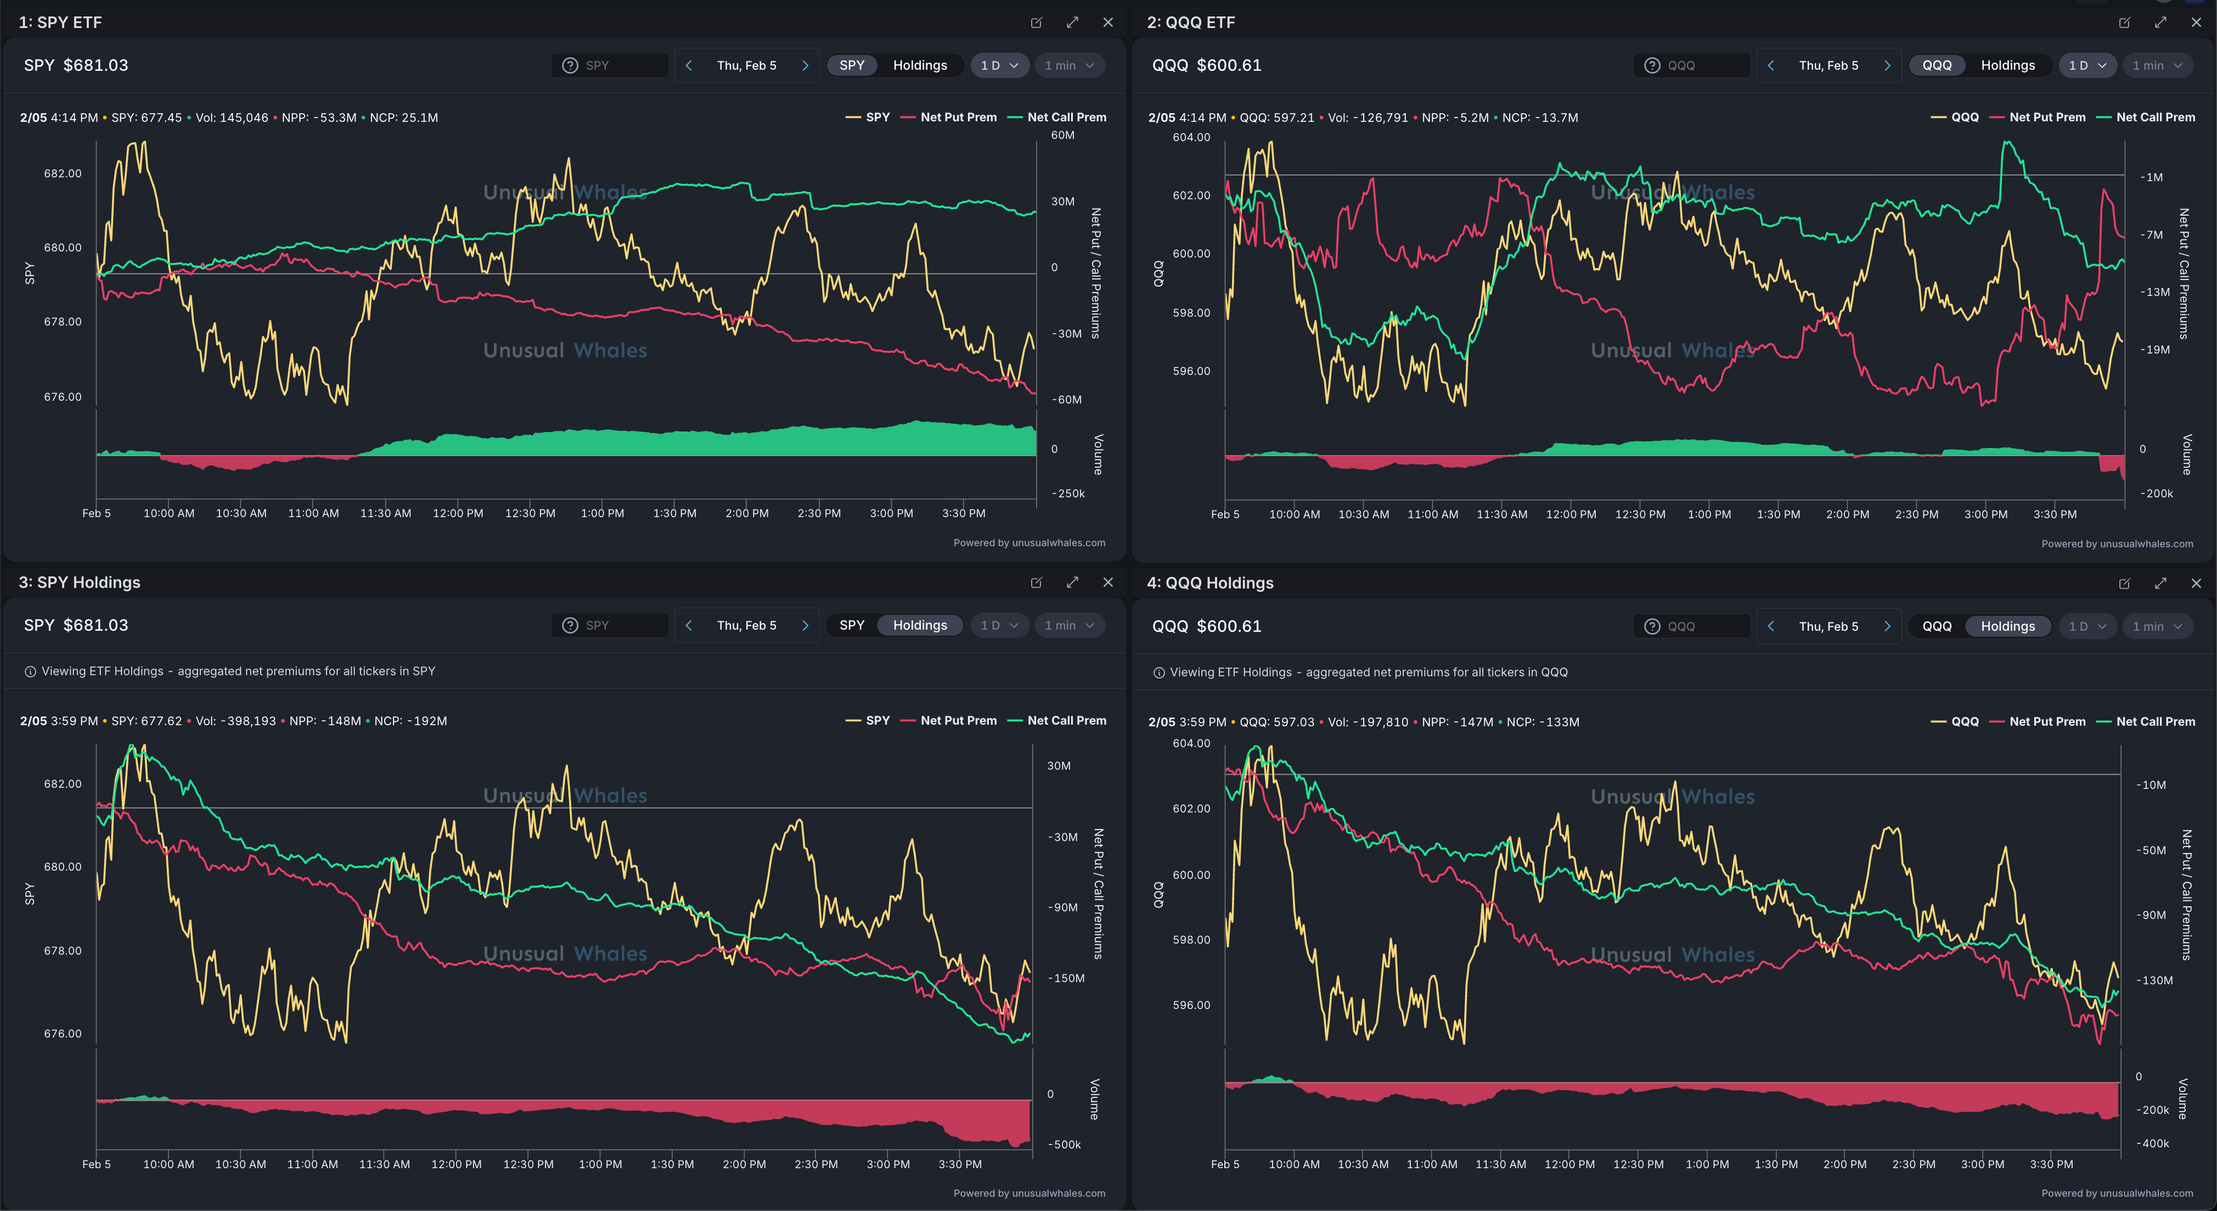
Task: Switch SPY ETF panel to Holdings view
Action: [x=919, y=65]
